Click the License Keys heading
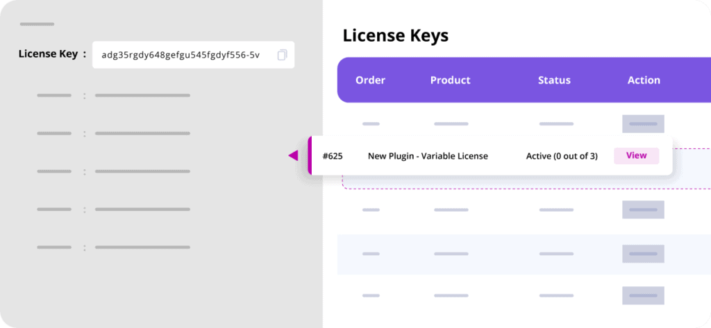Viewport: 711px width, 328px height. coord(395,36)
